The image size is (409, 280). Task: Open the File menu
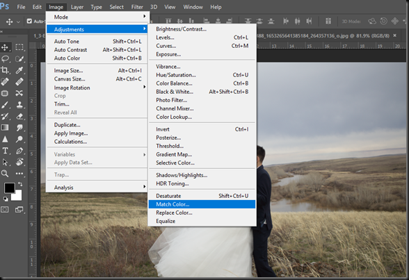point(21,7)
